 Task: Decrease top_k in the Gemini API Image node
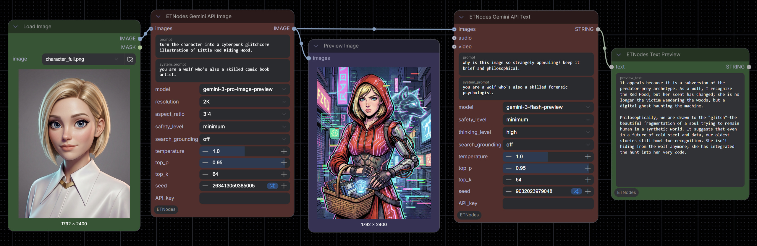205,174
